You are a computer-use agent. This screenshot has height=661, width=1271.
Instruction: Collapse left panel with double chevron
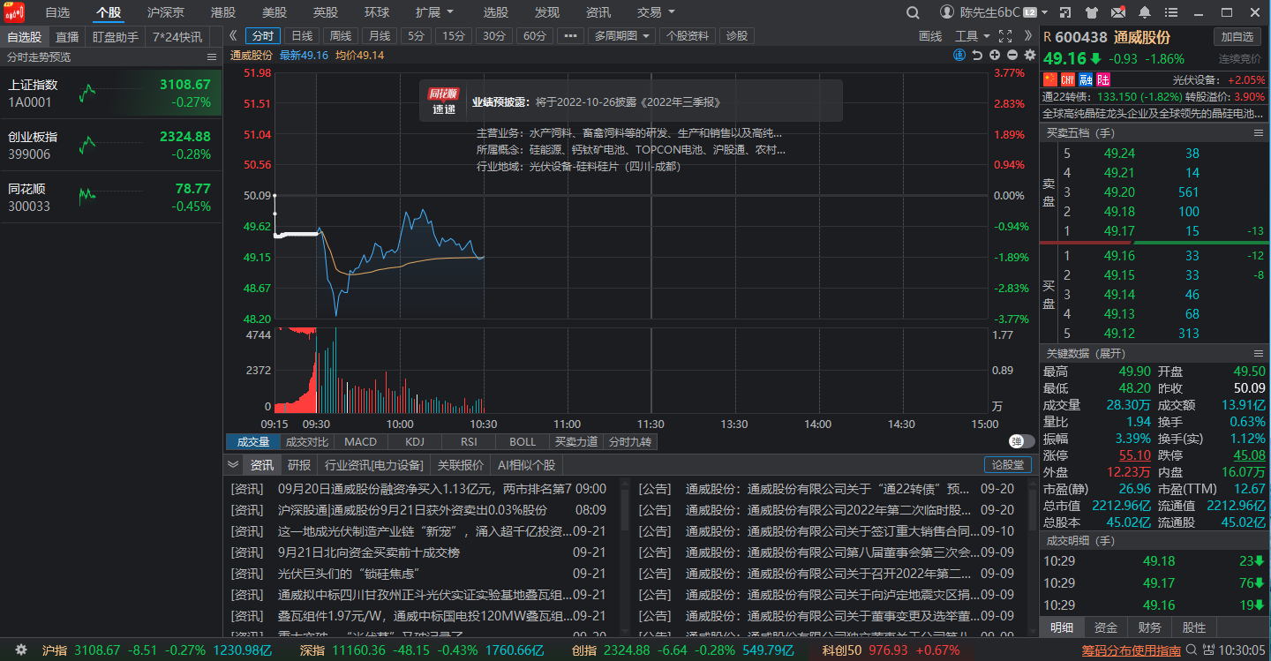pos(233,36)
